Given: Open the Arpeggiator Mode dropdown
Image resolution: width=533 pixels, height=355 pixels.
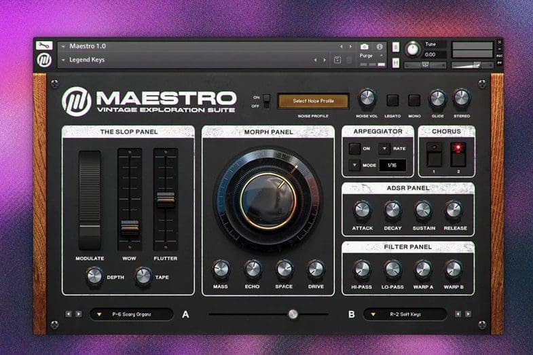Looking at the screenshot, I should click(x=354, y=165).
